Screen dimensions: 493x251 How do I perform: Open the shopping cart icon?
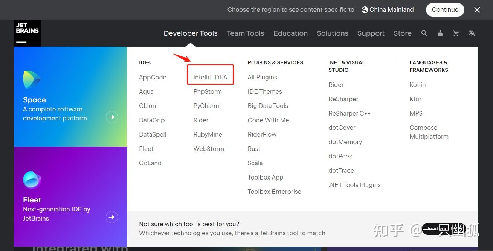pos(456,33)
